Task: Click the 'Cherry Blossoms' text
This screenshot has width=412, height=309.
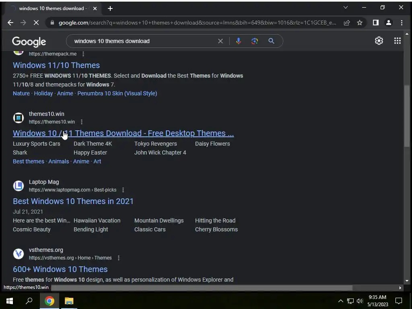Action: pyautogui.click(x=216, y=229)
